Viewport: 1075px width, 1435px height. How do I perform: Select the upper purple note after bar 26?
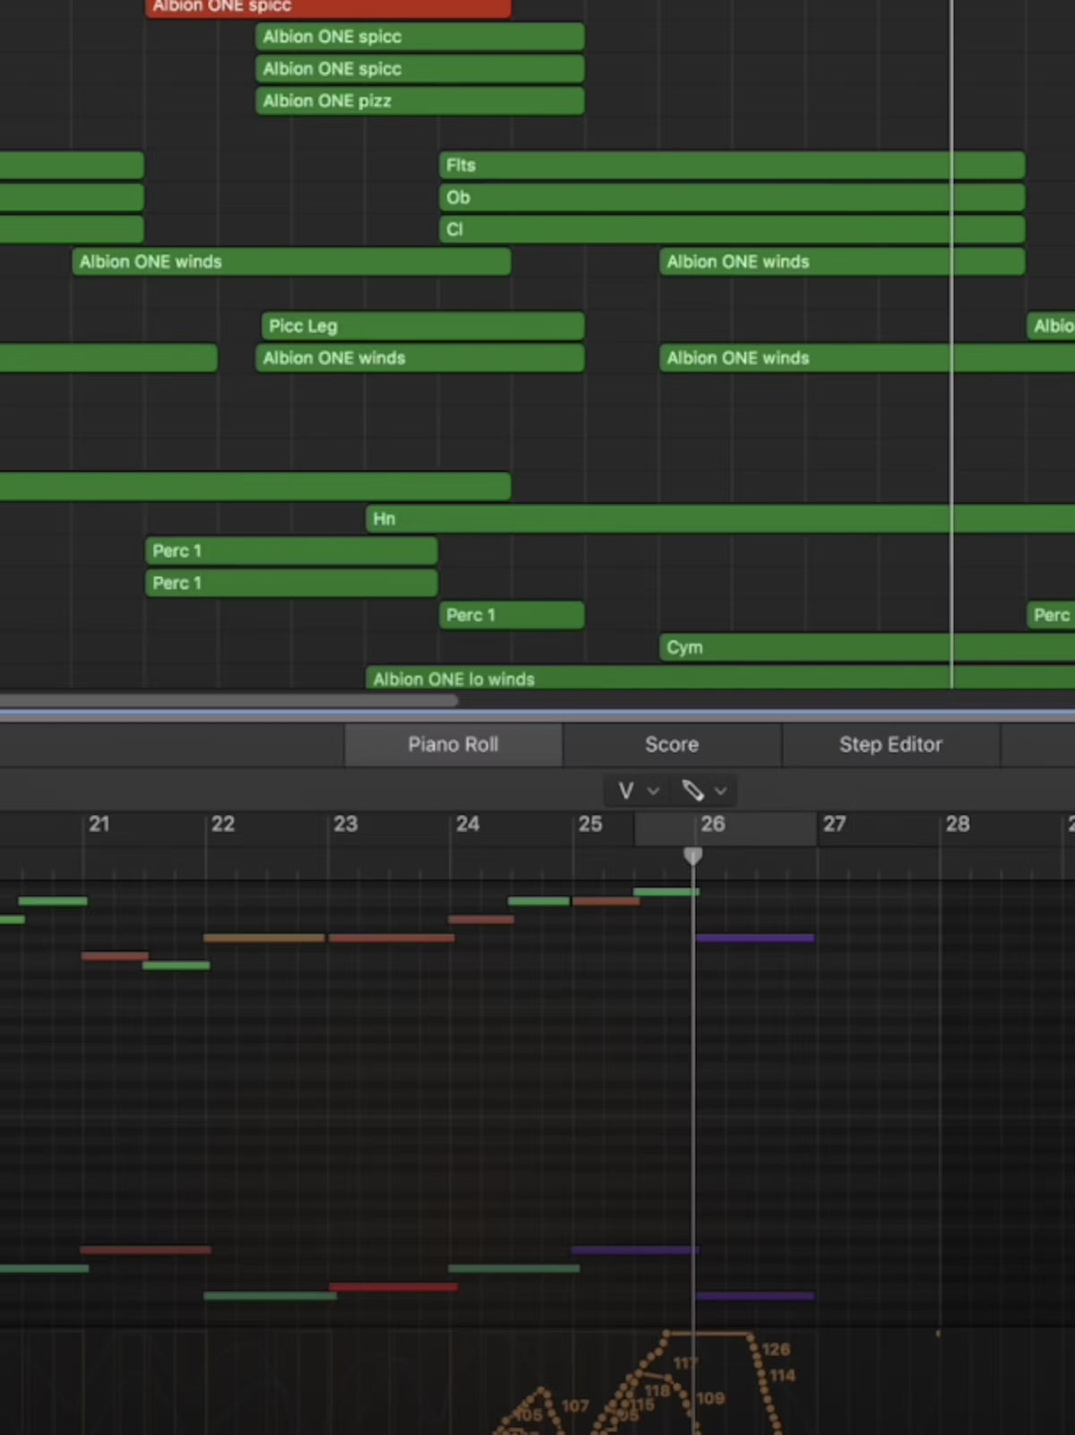pyautogui.click(x=754, y=938)
